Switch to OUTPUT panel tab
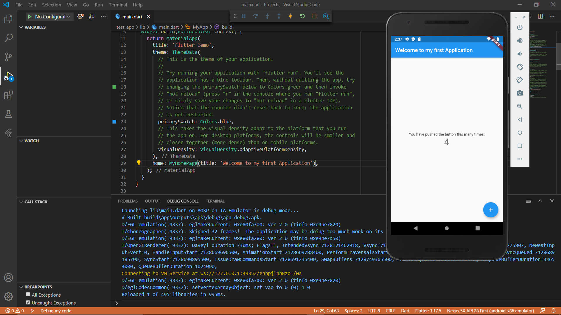This screenshot has width=561, height=315. 152,201
